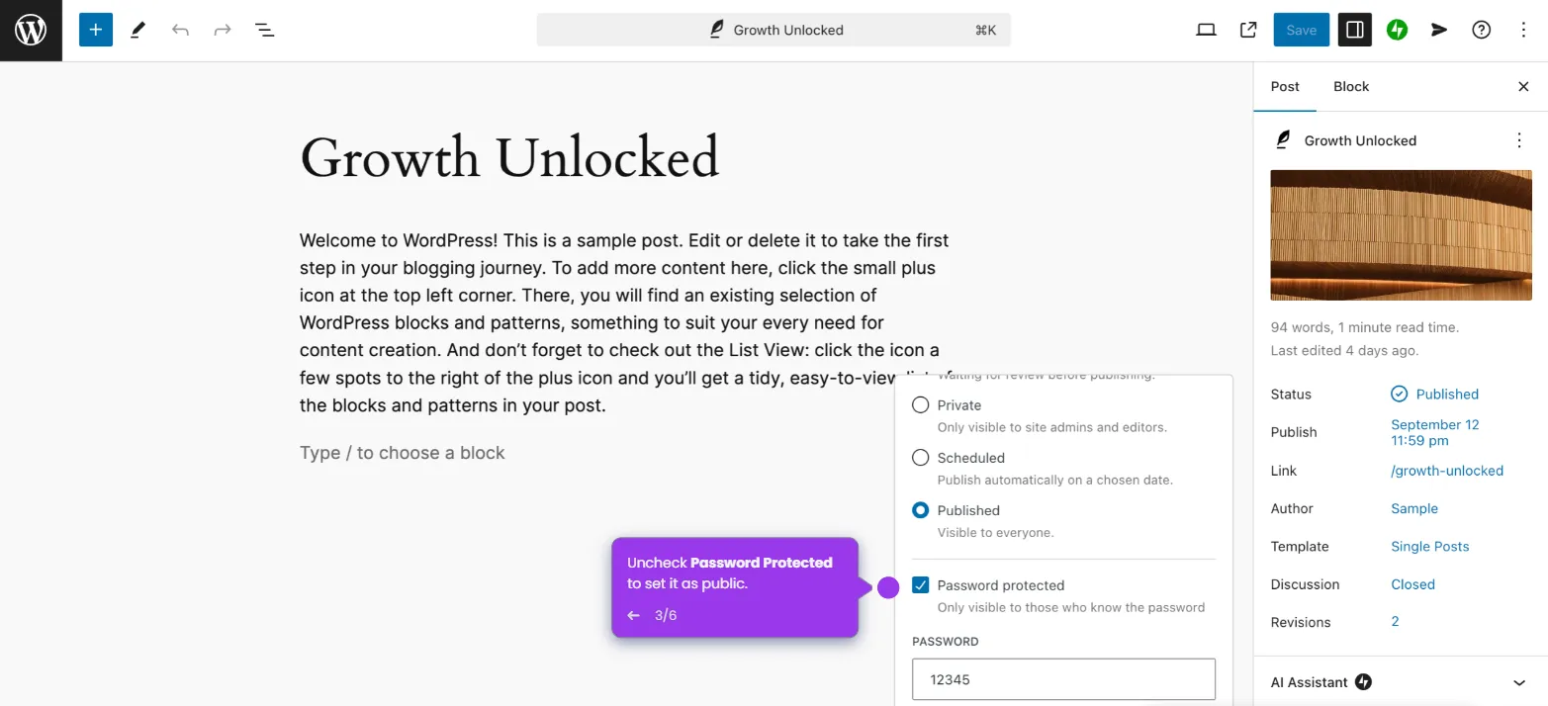Open the desktop preview view icon
The height and width of the screenshot is (706, 1548).
pyautogui.click(x=1206, y=30)
